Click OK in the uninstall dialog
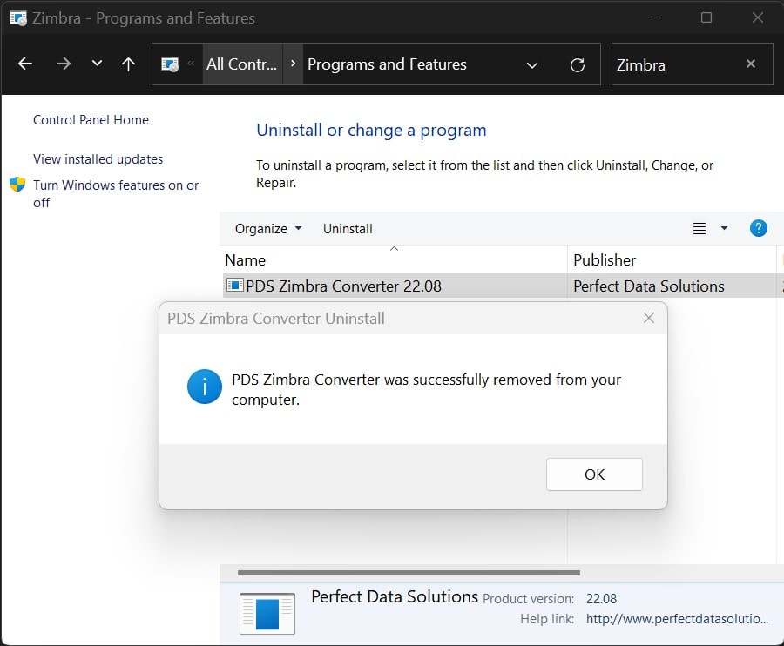The width and height of the screenshot is (784, 646). pos(594,474)
